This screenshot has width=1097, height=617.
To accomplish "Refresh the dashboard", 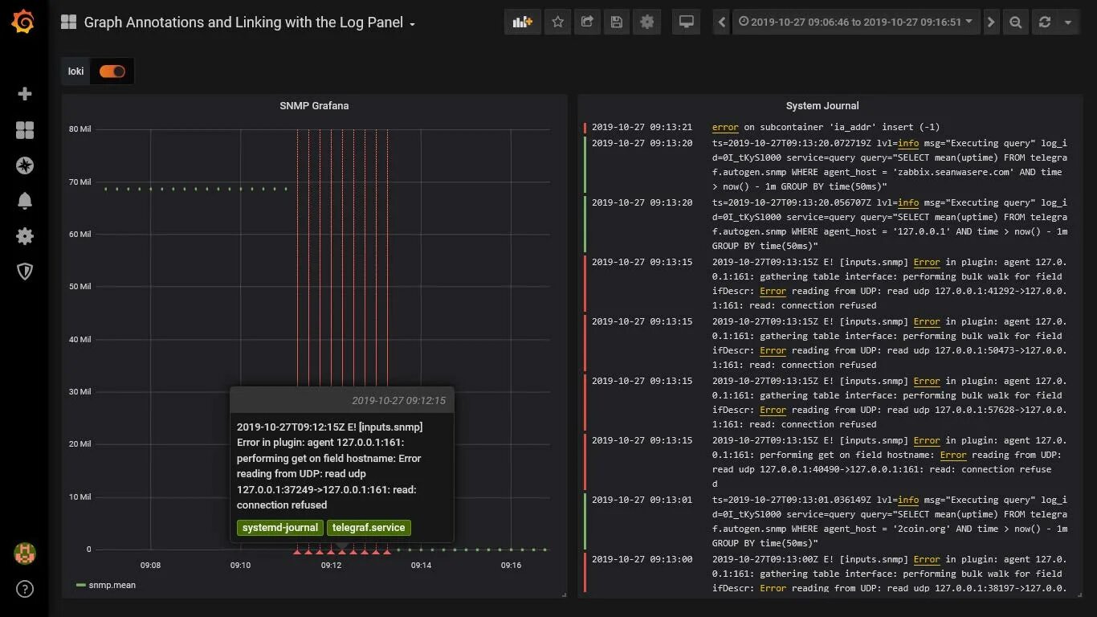I will point(1045,22).
